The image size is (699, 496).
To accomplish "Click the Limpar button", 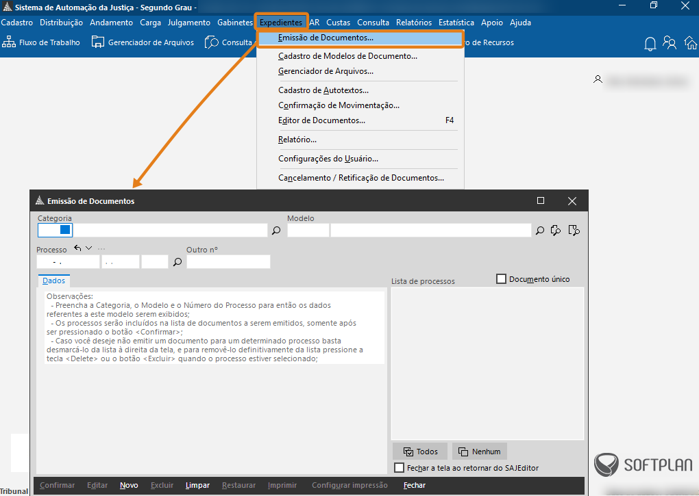I will [197, 485].
